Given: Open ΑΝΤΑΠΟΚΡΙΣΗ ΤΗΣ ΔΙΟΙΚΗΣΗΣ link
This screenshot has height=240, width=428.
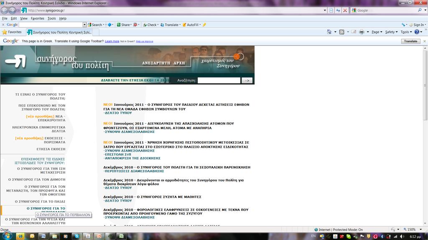Looking at the screenshot, I should tap(132, 158).
